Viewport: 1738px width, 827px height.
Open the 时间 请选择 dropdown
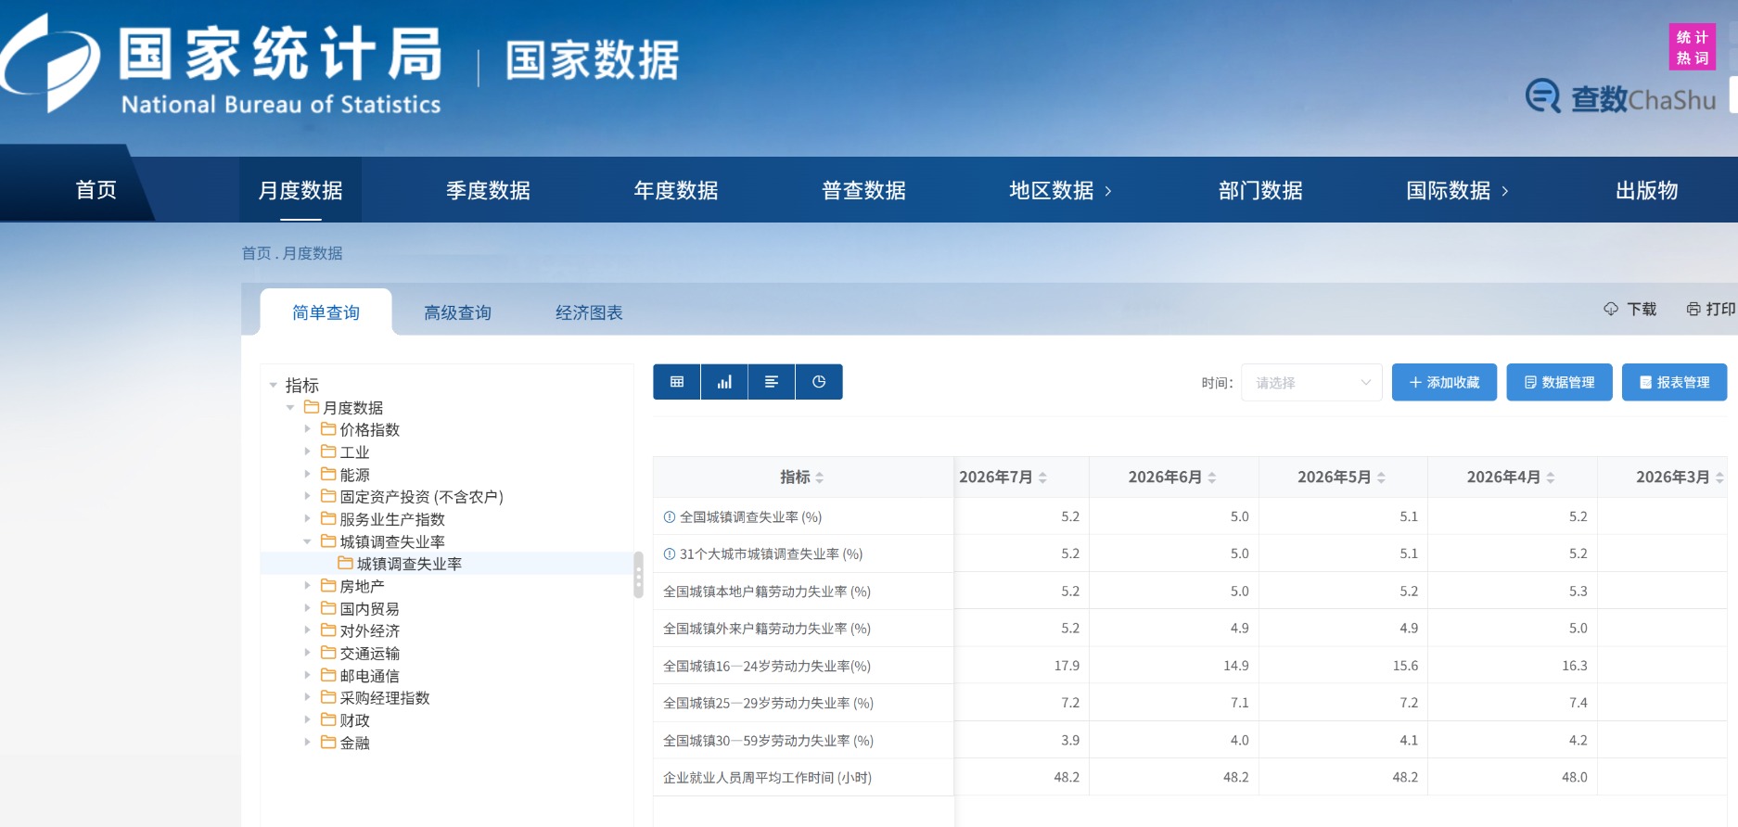click(x=1311, y=383)
